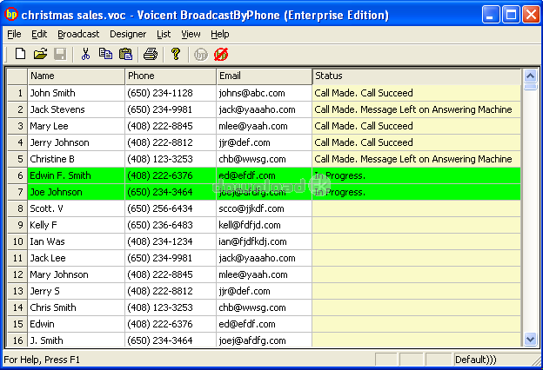Click the red crossed bp Stop Broadcast icon
Viewport: 543px width, 370px height.
click(221, 55)
